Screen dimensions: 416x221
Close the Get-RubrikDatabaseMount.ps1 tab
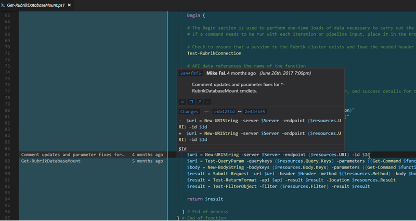coord(70,5)
